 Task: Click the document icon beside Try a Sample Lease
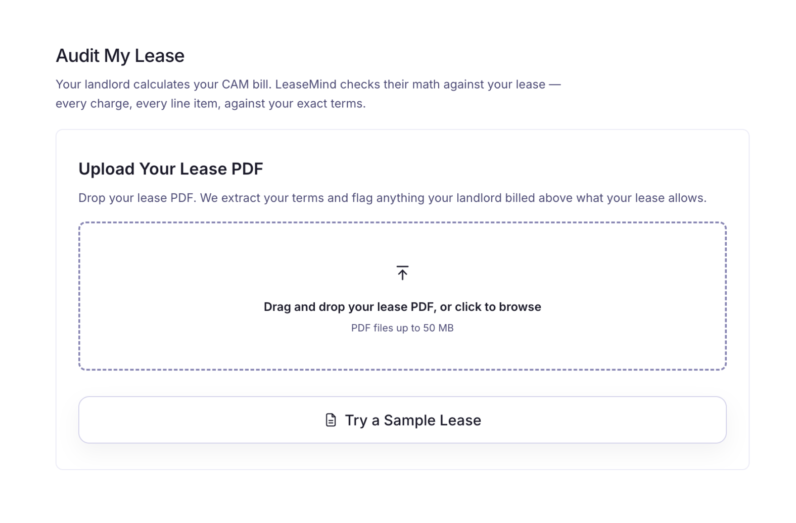click(x=331, y=420)
